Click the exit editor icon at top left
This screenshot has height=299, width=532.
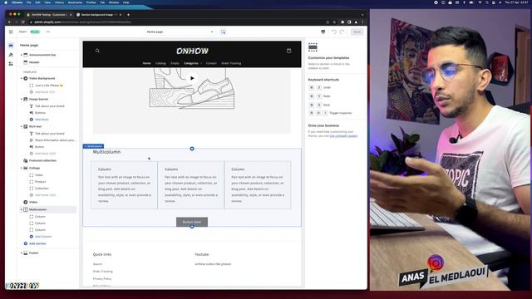(11, 32)
